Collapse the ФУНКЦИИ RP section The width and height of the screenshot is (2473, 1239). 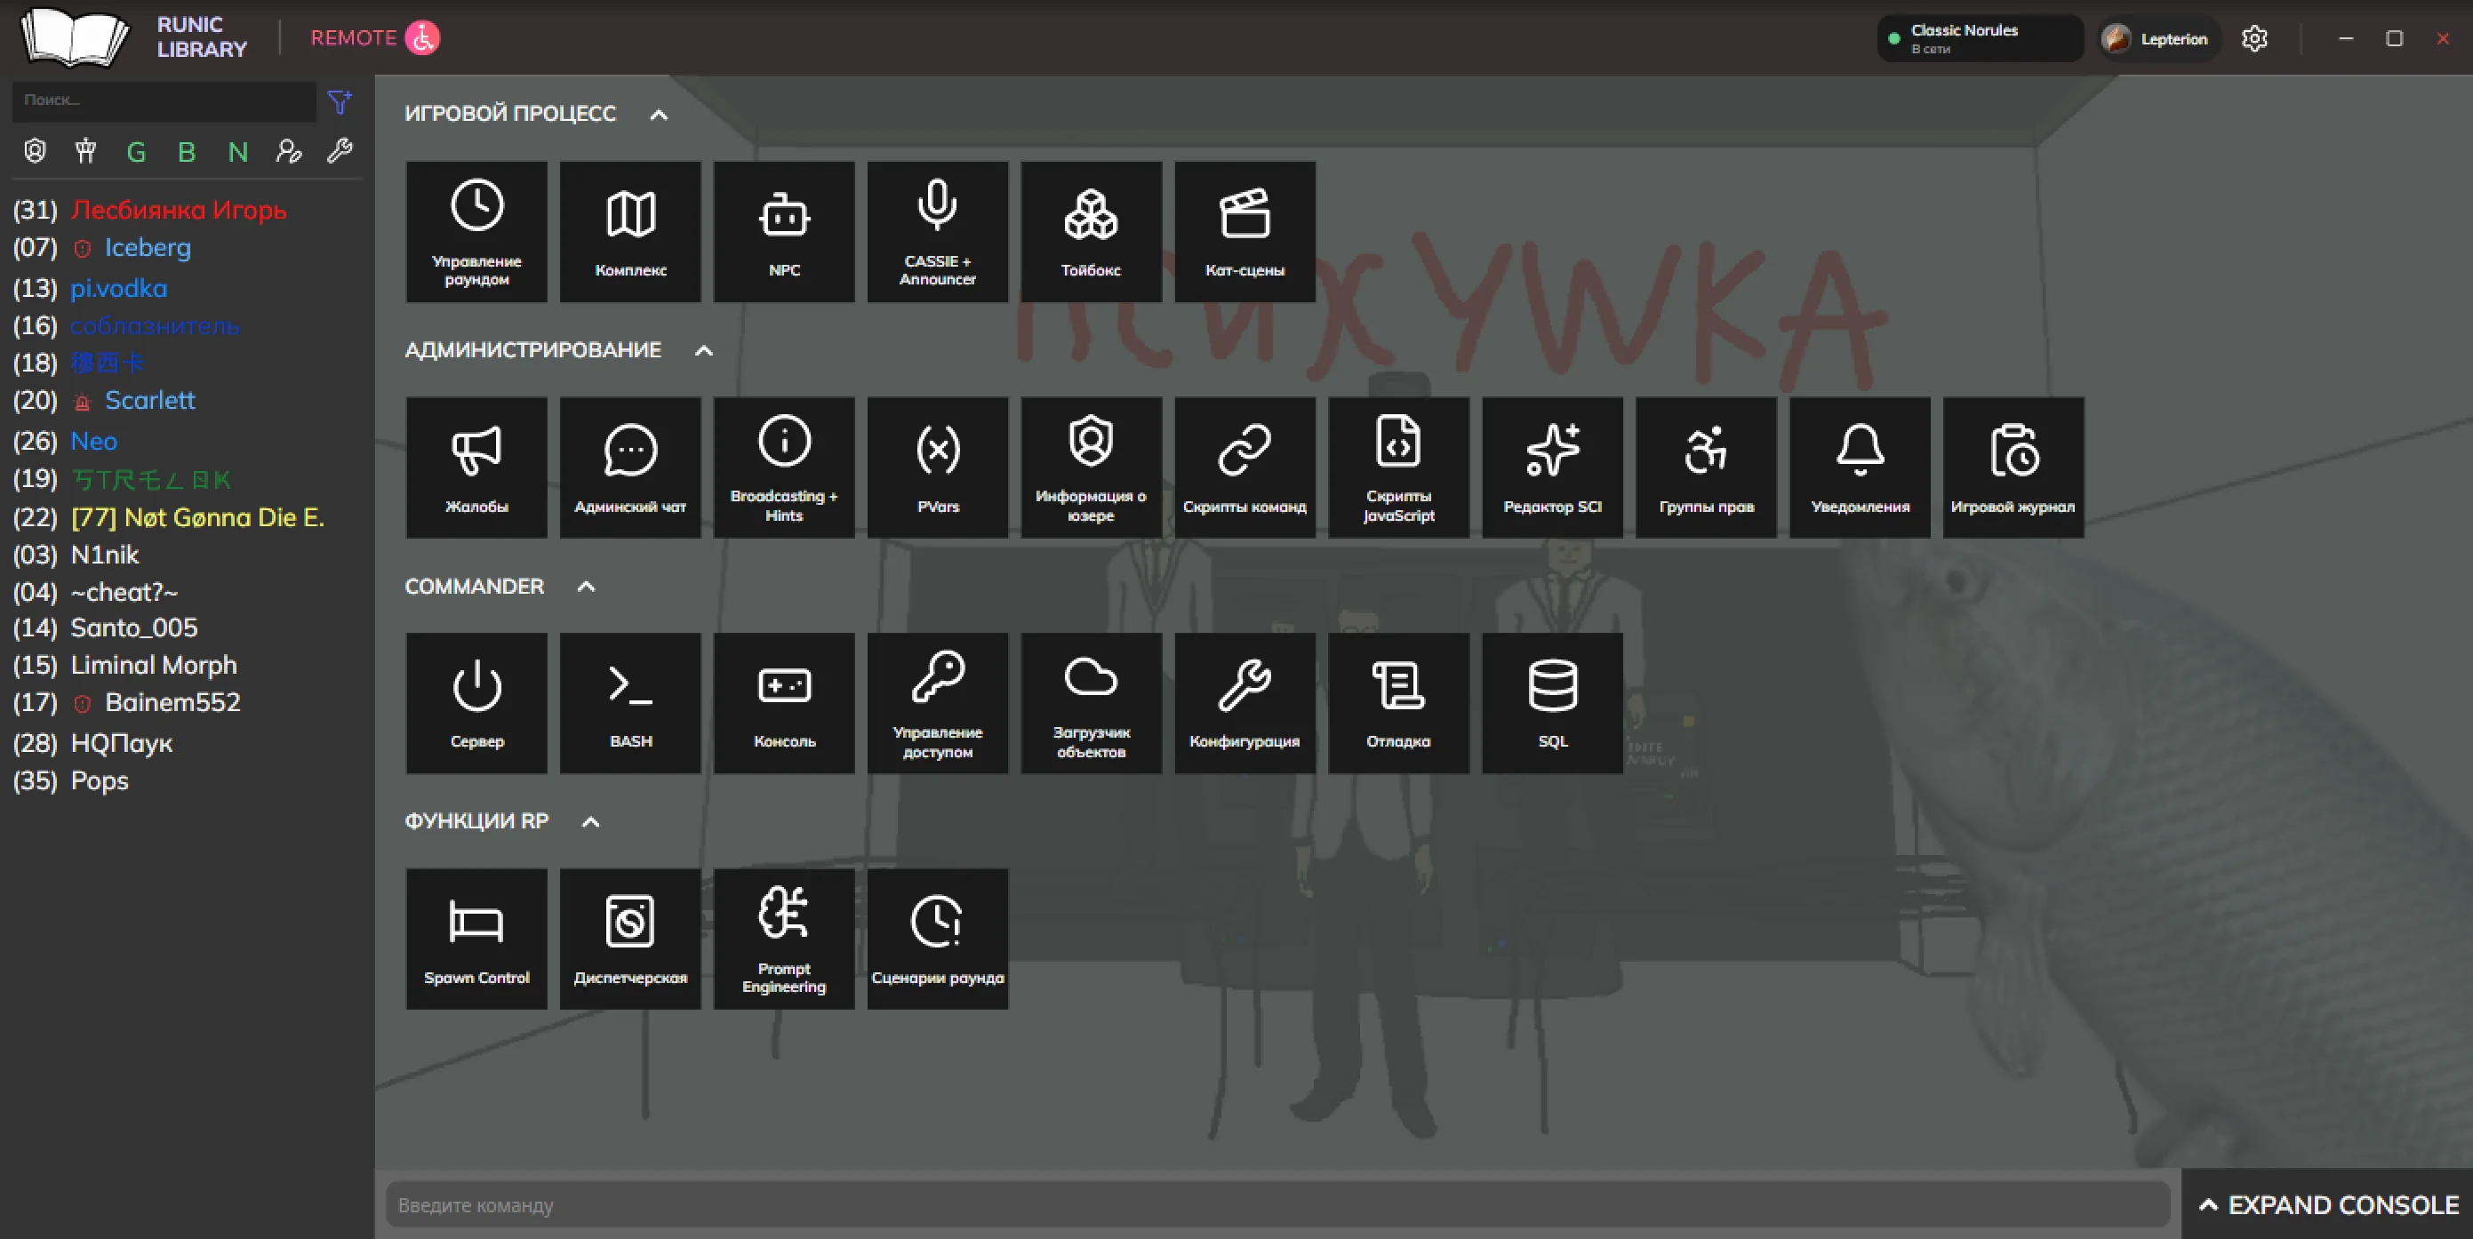coord(590,821)
